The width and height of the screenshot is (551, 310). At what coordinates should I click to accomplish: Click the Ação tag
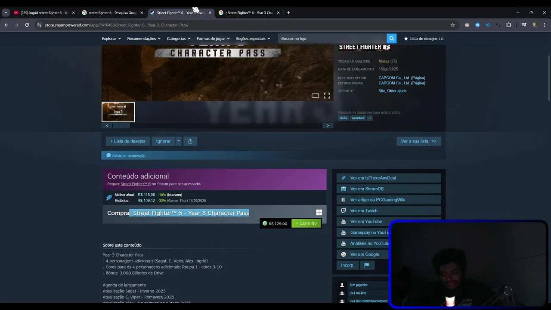coord(344,118)
